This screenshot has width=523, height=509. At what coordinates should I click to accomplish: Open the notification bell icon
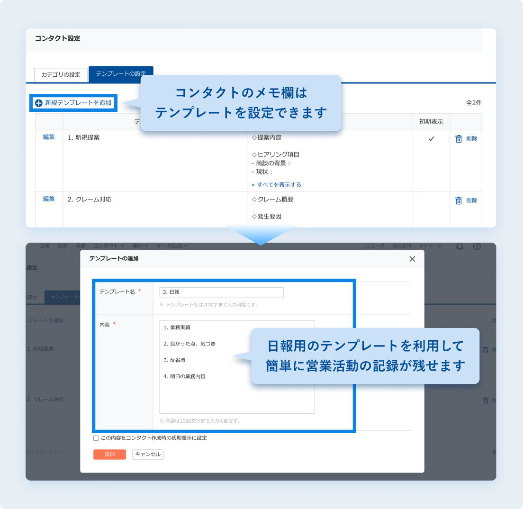pyautogui.click(x=459, y=246)
